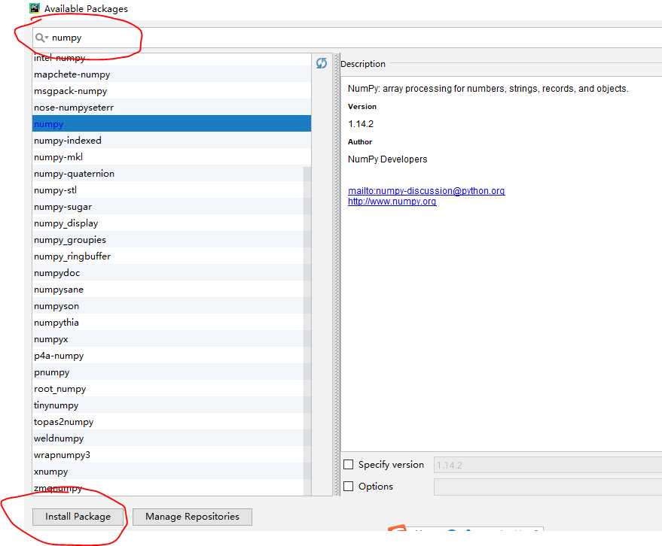The width and height of the screenshot is (662, 546).
Task: Select the tinynumpy package
Action: click(172, 405)
